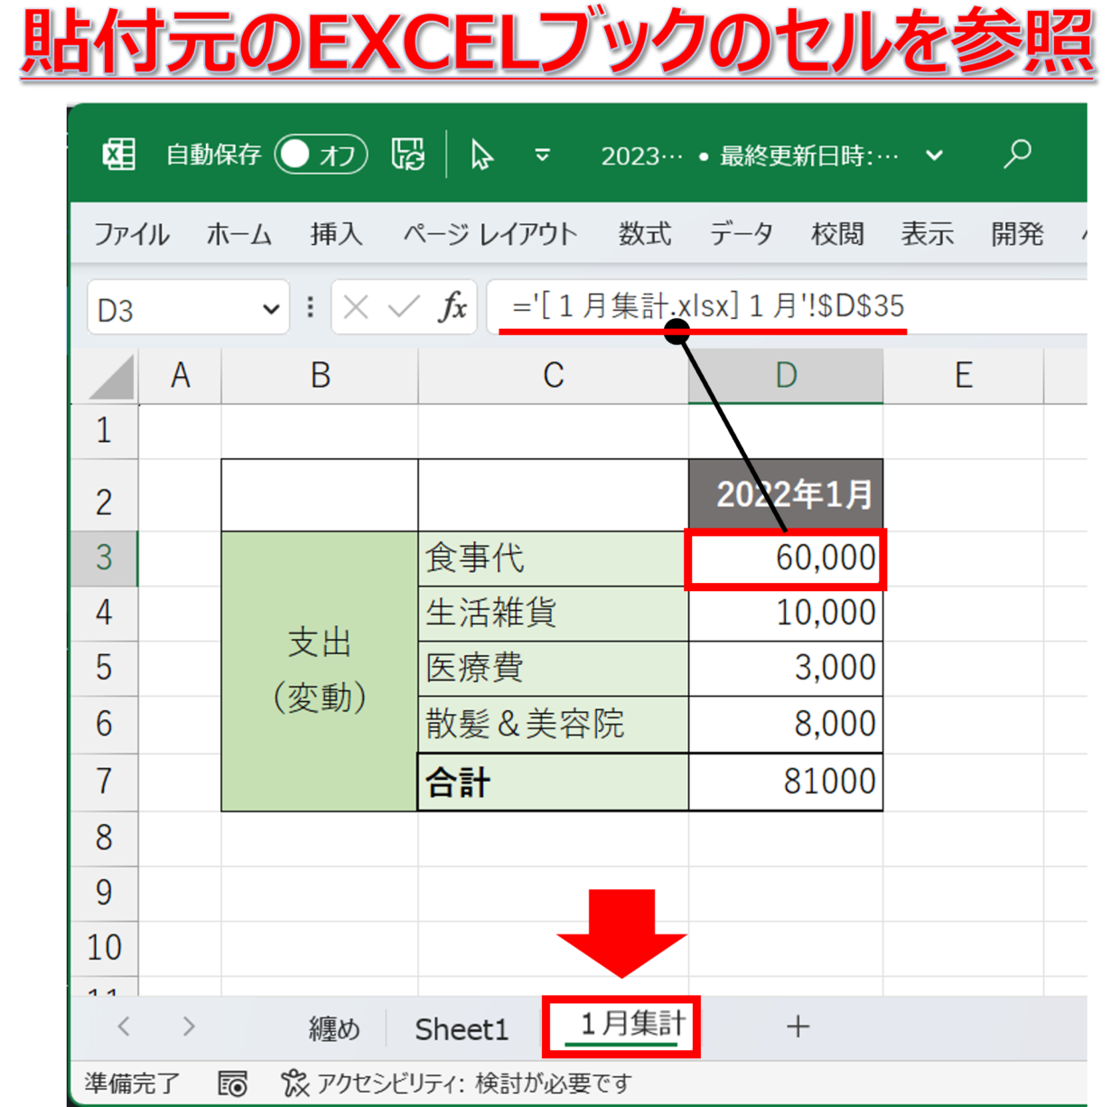Open the 数式 ribbon tab

coord(644,234)
